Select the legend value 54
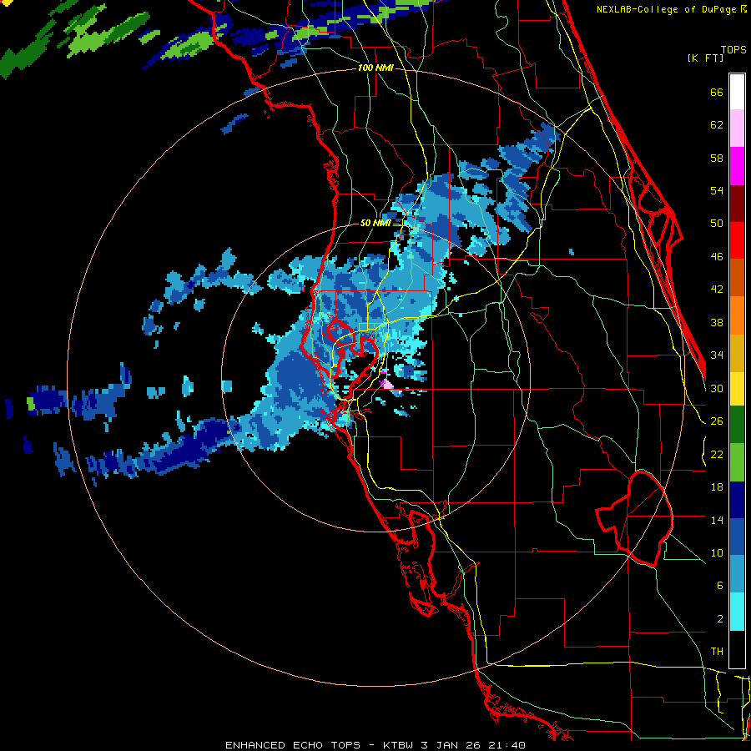Screen dimensions: 751x751 (x=717, y=190)
